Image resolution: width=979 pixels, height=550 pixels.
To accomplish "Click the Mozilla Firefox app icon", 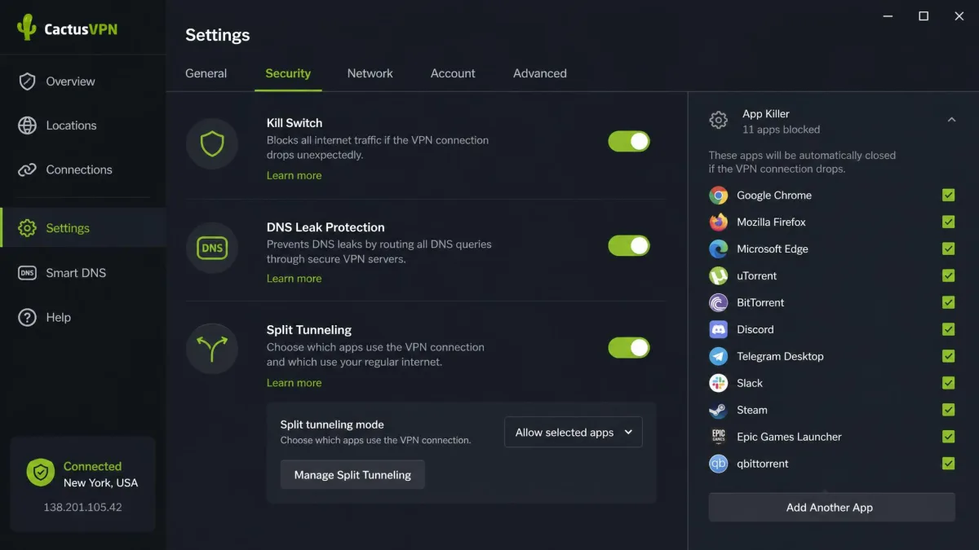I will click(x=719, y=222).
